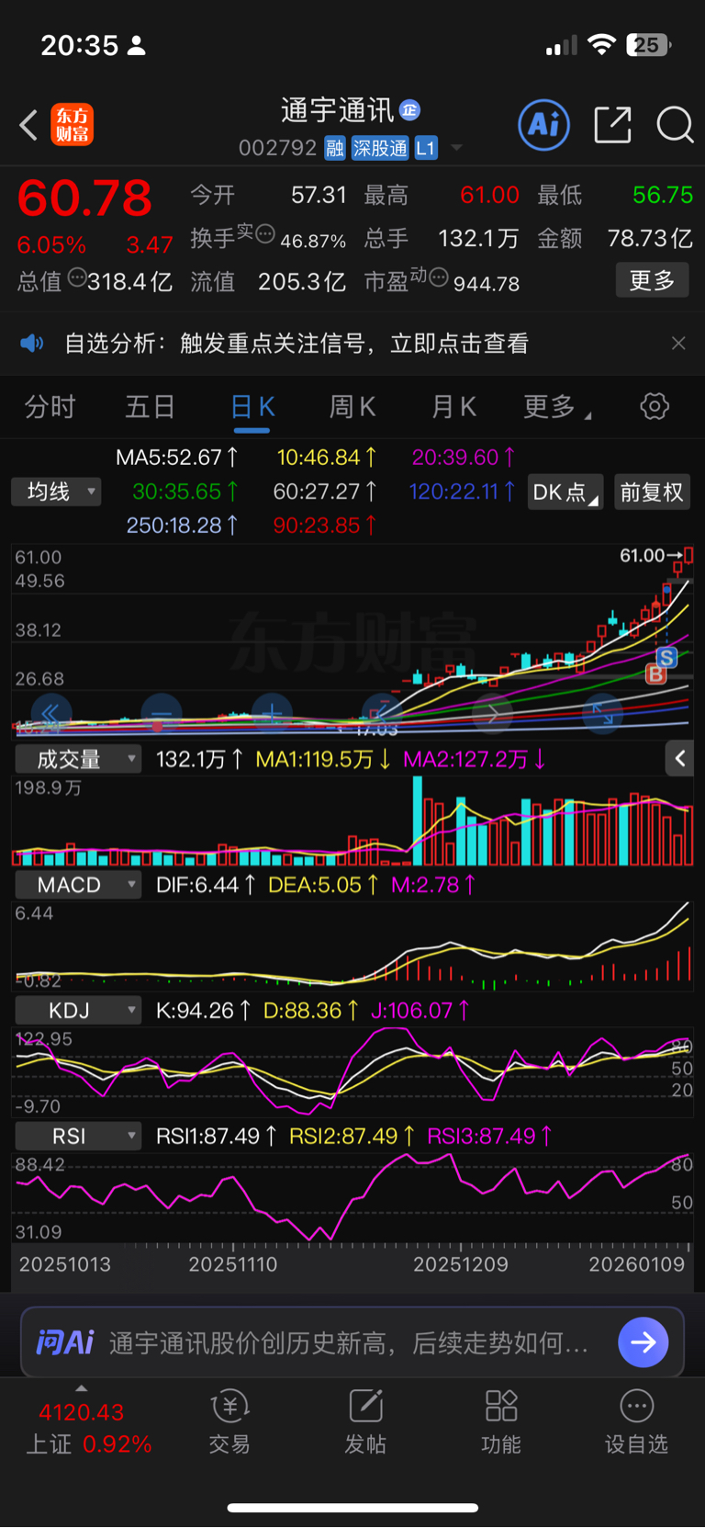
Task: Open the MACD indicator dropdown
Action: (x=78, y=885)
